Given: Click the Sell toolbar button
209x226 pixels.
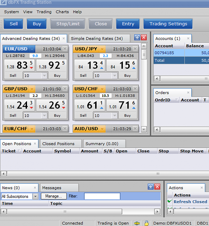Looking at the screenshot, I should click(13, 24).
